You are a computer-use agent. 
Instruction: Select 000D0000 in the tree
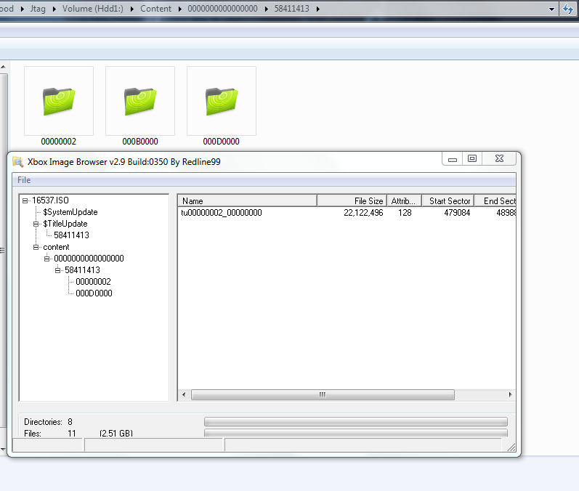pyautogui.click(x=94, y=293)
